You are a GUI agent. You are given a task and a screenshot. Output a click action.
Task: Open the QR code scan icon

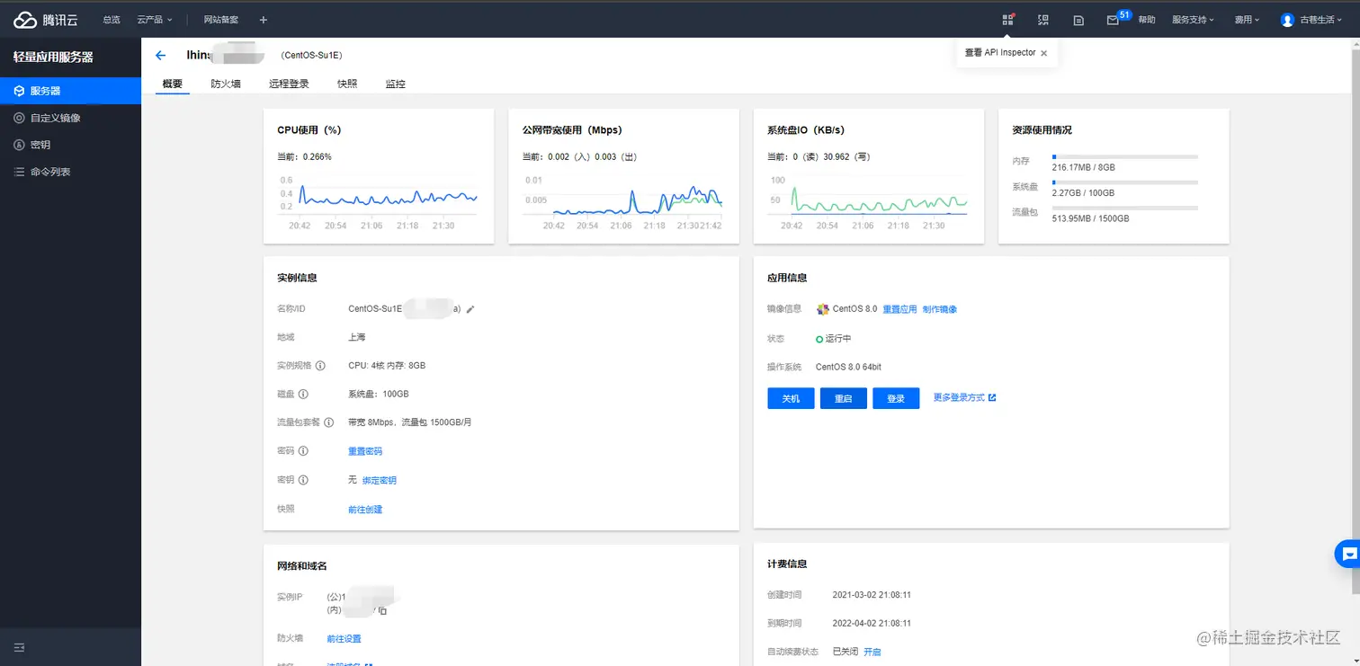1043,20
